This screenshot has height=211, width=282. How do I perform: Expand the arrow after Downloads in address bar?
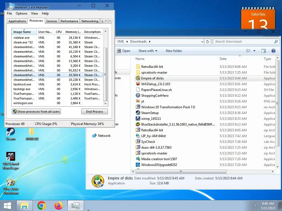tap(150, 42)
